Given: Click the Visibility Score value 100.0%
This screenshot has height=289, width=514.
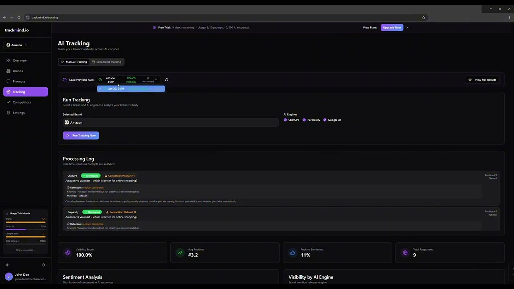Looking at the screenshot, I should point(84,255).
